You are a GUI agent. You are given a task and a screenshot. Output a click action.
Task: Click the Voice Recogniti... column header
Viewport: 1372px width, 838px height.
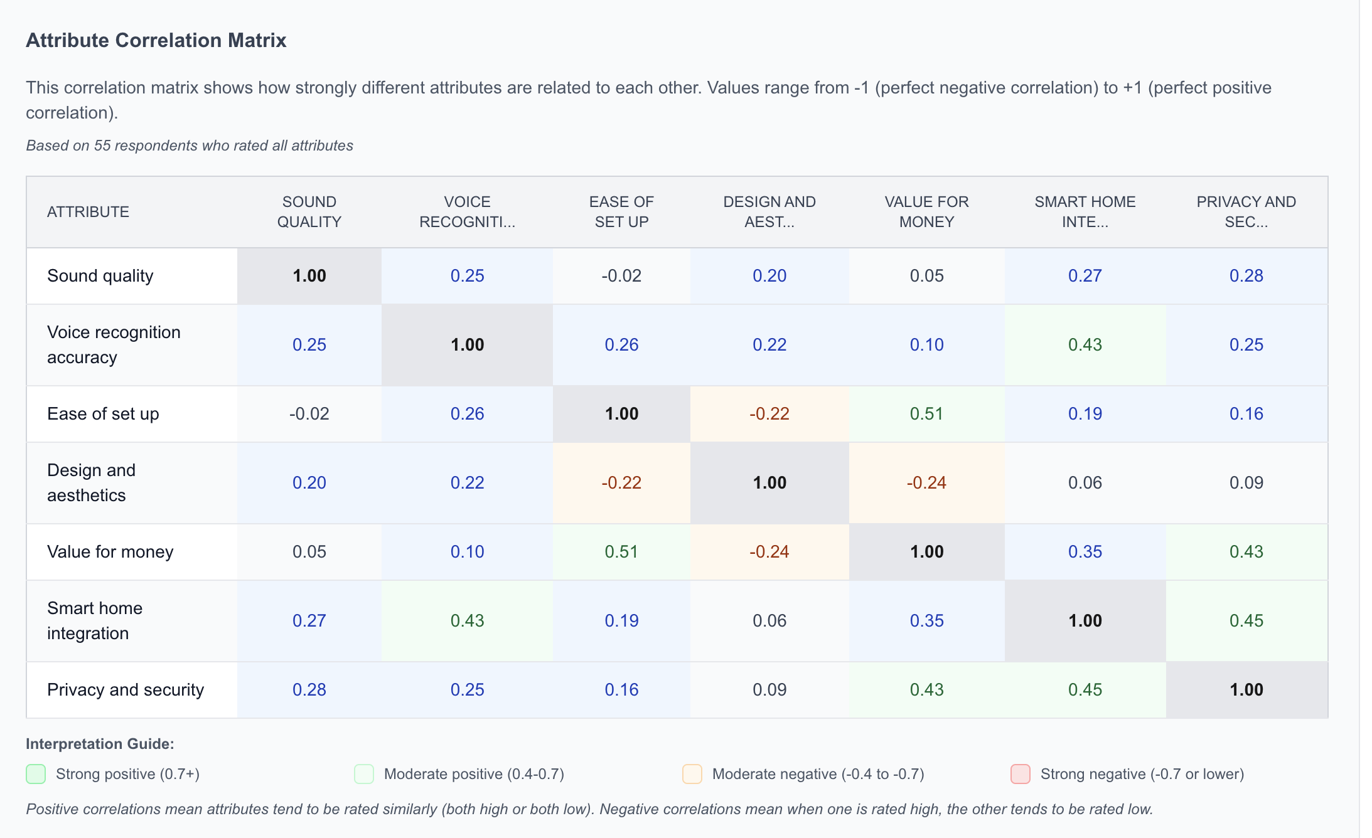pos(467,212)
